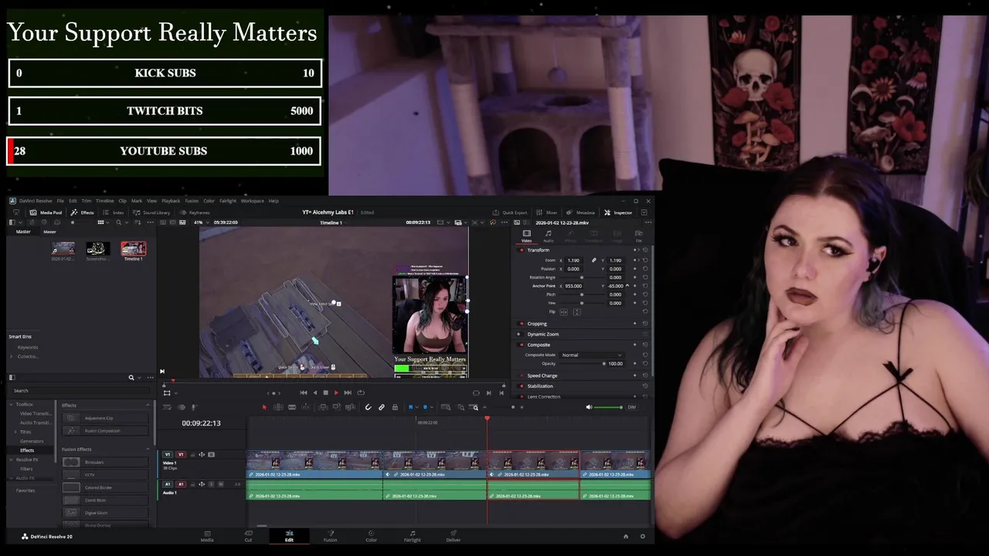Click the Stop button in viewer transport
The height and width of the screenshot is (556, 989).
(x=325, y=393)
